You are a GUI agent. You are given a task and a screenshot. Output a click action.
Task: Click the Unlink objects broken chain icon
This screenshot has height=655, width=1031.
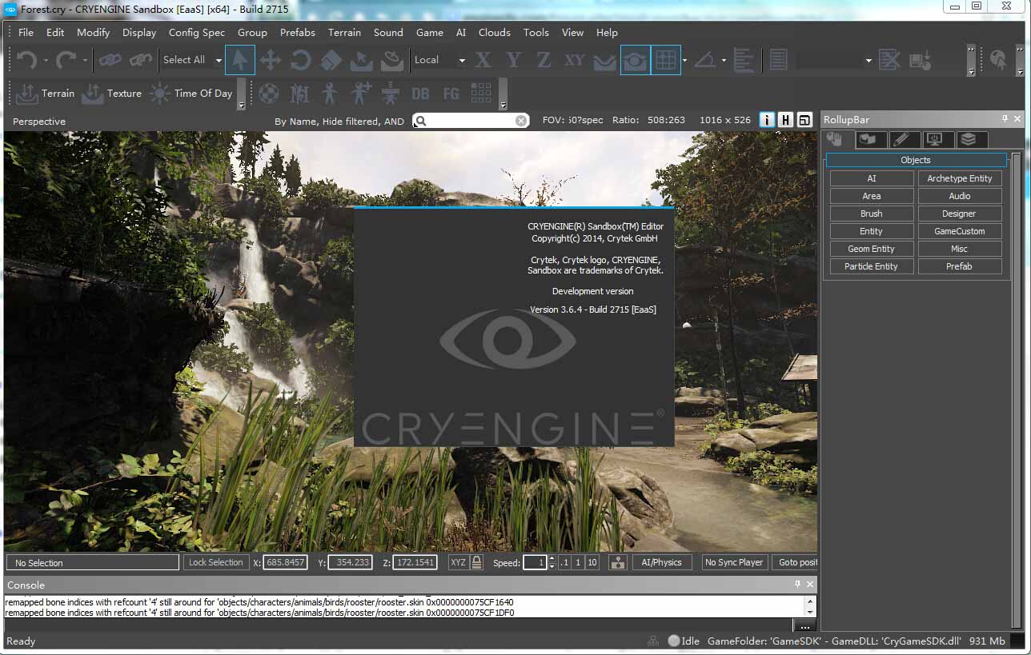tap(141, 60)
